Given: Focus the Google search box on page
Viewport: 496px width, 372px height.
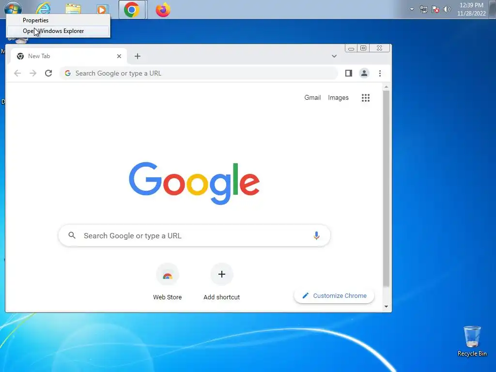Looking at the screenshot, I should click(x=194, y=236).
